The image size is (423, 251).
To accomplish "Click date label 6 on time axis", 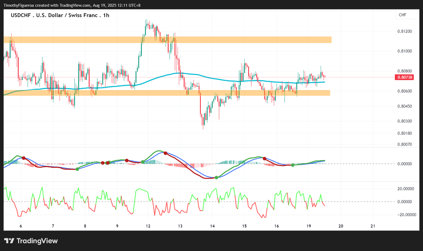I will (x=21, y=226).
